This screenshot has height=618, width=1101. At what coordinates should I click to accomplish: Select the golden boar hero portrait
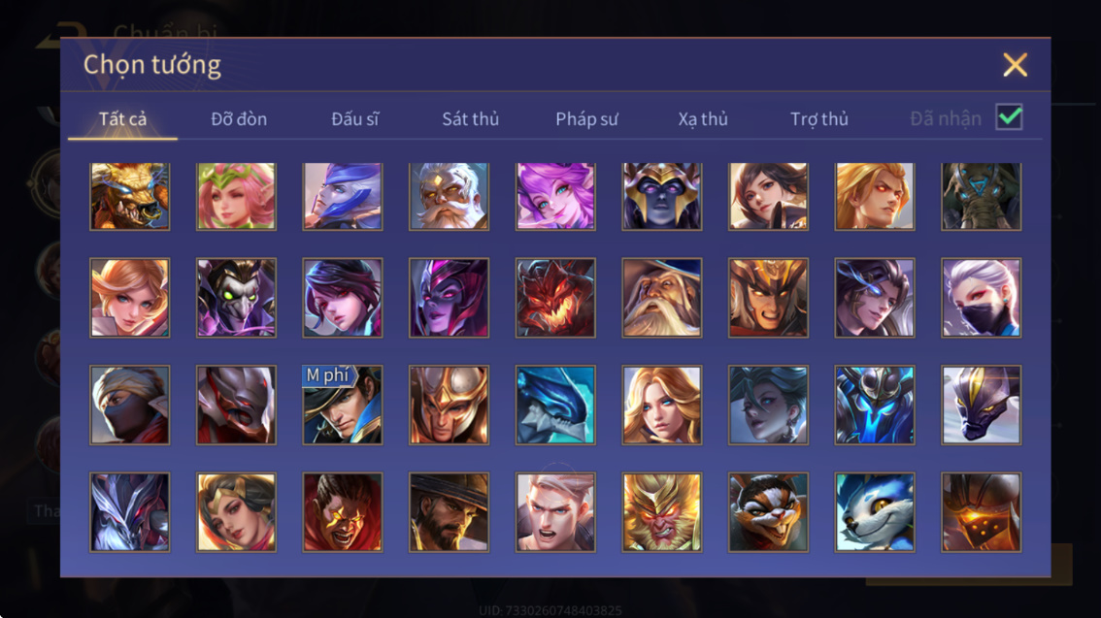(130, 196)
